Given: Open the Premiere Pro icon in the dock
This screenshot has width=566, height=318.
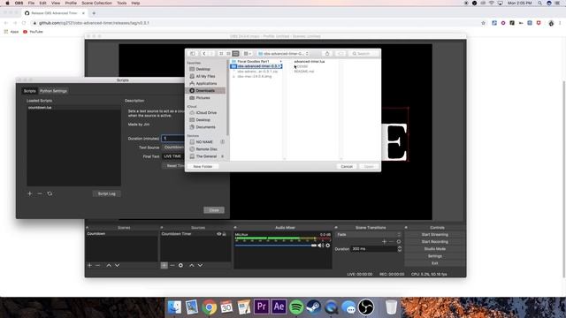Looking at the screenshot, I should tap(262, 307).
